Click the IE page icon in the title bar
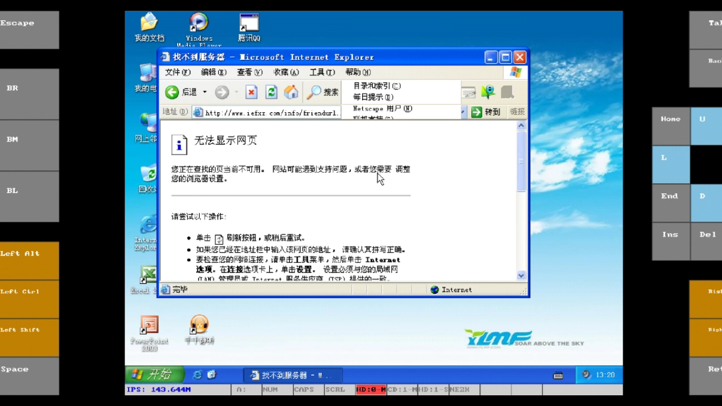The image size is (722, 406). (x=165, y=57)
